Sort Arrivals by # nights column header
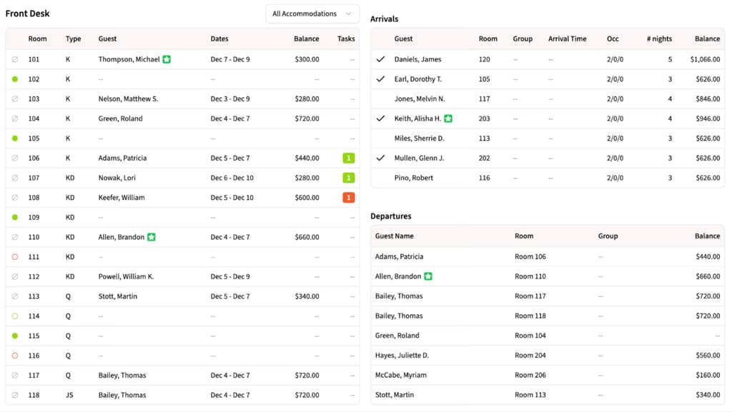 tap(659, 39)
